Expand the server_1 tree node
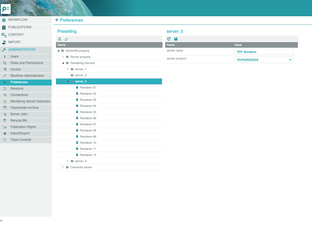The height and width of the screenshot is (225, 312). (68, 69)
